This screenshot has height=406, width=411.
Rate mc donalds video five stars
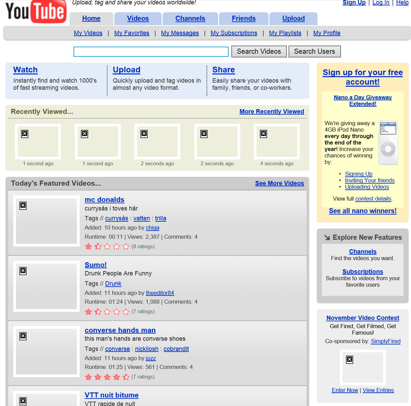click(x=126, y=247)
